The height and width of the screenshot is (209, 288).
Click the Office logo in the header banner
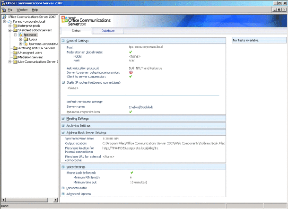pyautogui.click(x=64, y=19)
